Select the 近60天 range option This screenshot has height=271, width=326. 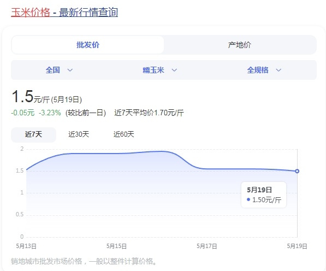(x=124, y=134)
